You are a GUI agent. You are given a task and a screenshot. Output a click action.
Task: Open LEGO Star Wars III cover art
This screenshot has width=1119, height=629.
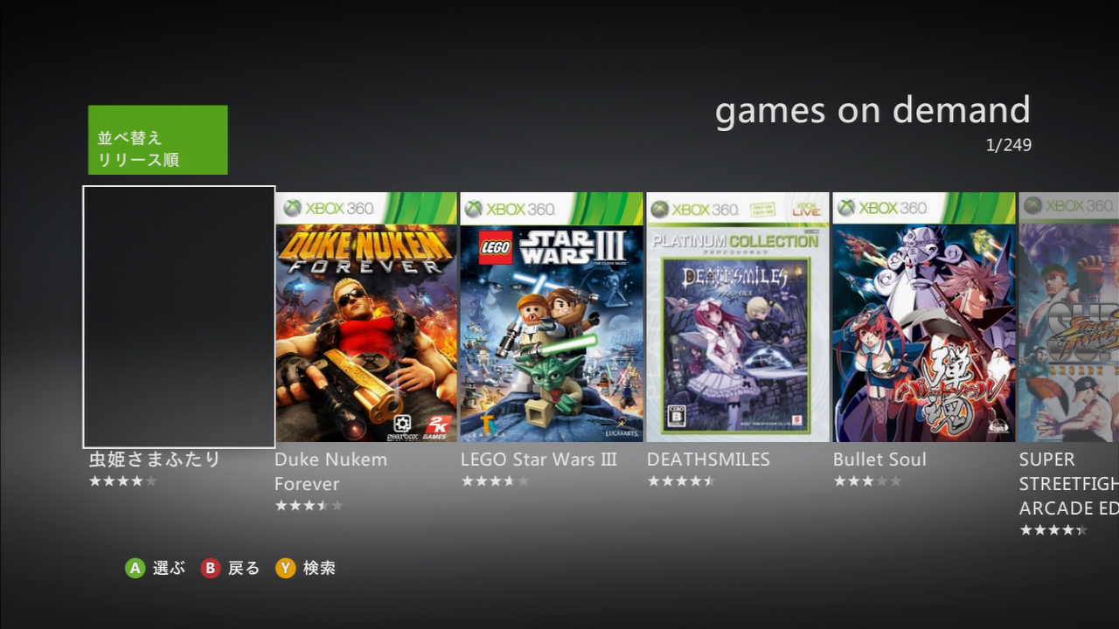point(552,317)
